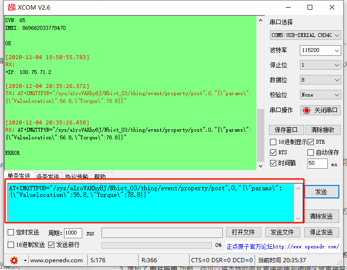Open the stop bits dropdown
Image resolution: width=347 pixels, height=270 pixels.
click(x=320, y=65)
